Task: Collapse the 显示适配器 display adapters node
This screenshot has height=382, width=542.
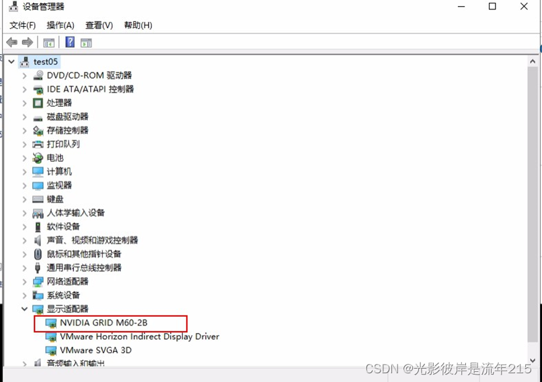Action: click(24, 309)
